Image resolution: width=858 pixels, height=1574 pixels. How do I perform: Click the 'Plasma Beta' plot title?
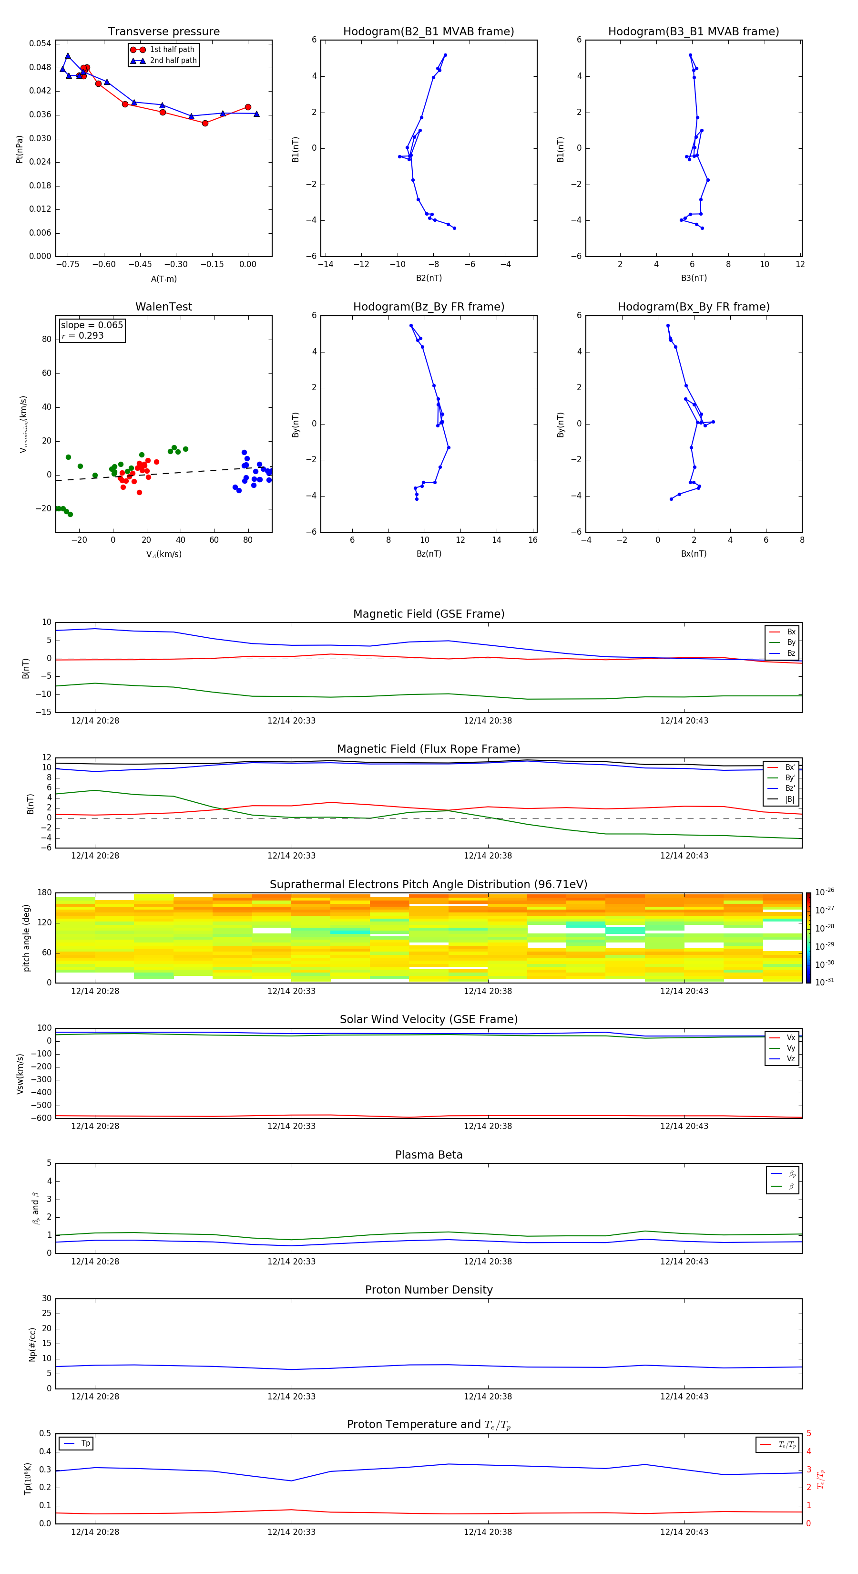click(x=429, y=1155)
